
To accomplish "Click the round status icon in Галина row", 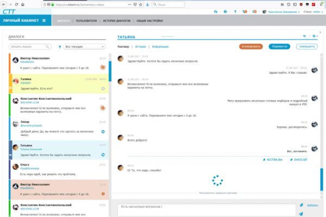I will [103, 88].
